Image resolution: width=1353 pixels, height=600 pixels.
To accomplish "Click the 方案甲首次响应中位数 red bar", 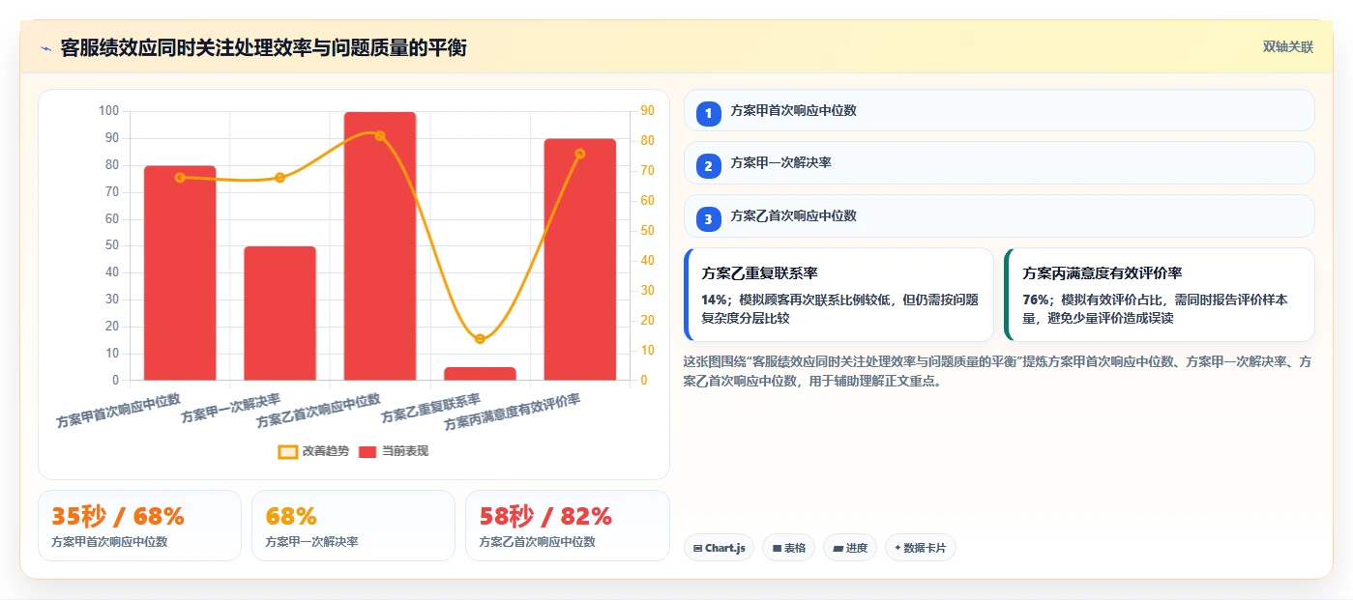I will 180,272.
